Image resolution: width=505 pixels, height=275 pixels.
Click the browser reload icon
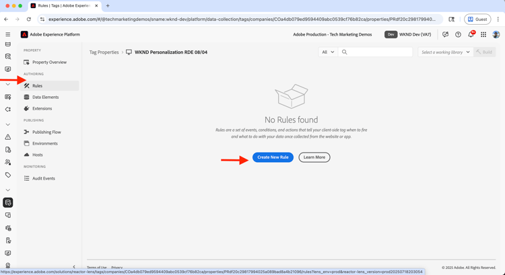[29, 19]
